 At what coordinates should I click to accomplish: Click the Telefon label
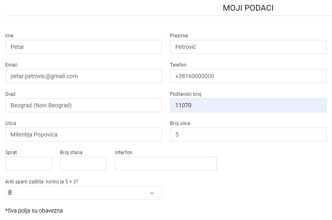point(178,65)
